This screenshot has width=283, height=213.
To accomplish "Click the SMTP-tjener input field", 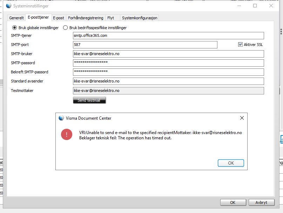I will 168,35.
